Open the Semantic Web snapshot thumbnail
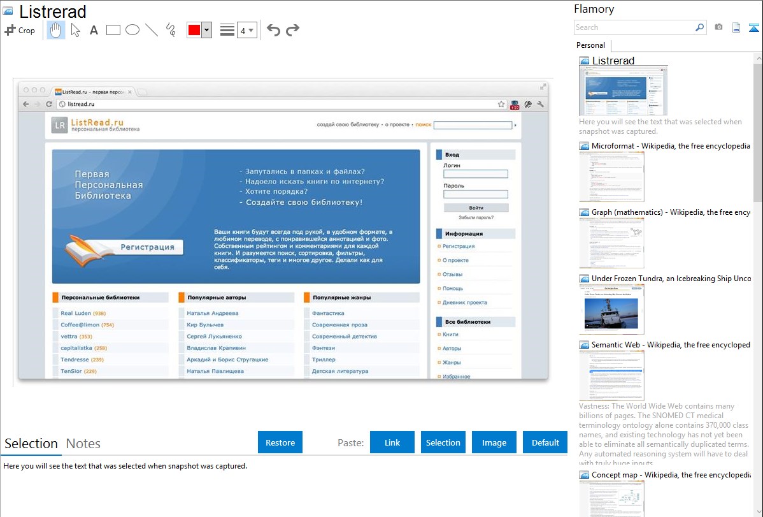Screen dimensions: 763x517 611,375
